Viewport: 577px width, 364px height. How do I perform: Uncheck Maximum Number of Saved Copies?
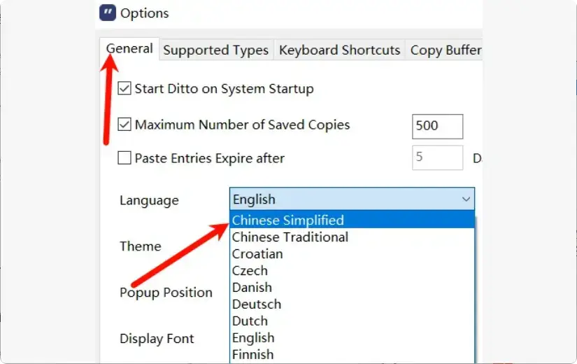coord(124,125)
